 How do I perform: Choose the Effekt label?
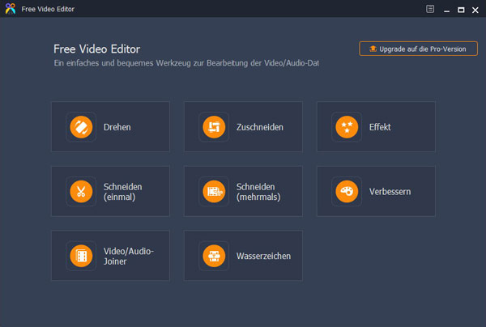pos(380,127)
